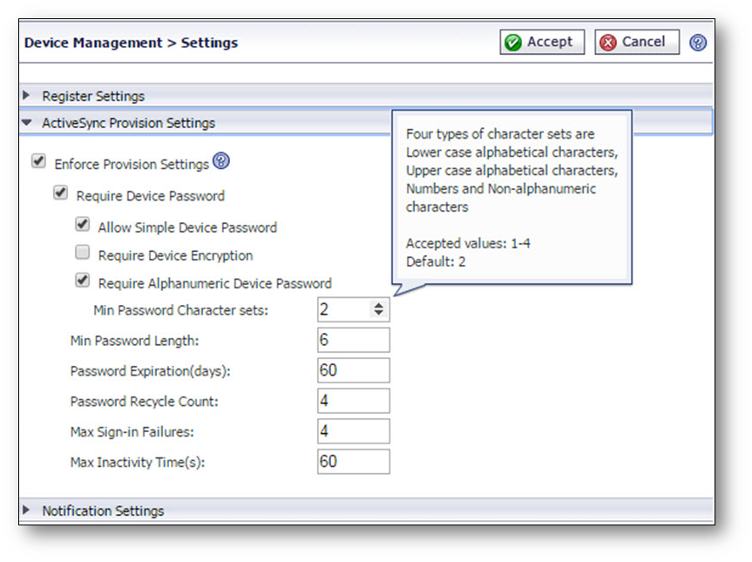The image size is (752, 562).
Task: Uncheck Require Device Password
Action: (60, 194)
